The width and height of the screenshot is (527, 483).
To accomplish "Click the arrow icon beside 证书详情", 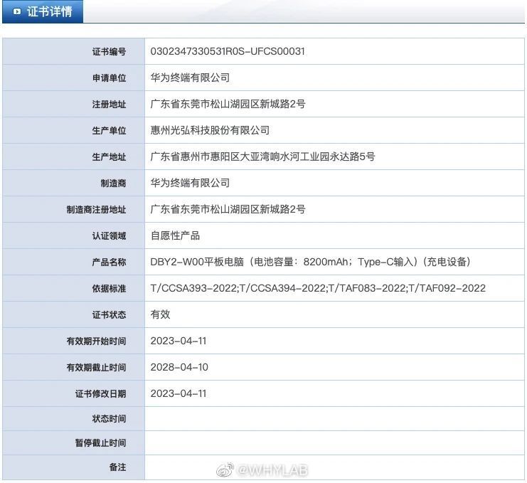I will pos(17,12).
